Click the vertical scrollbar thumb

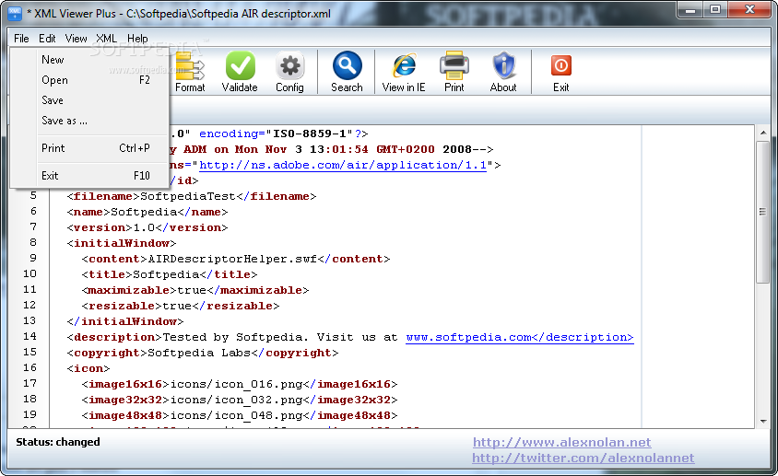click(763, 212)
